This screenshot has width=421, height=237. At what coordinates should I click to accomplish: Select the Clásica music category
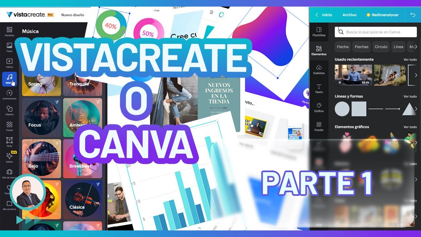tap(83, 200)
